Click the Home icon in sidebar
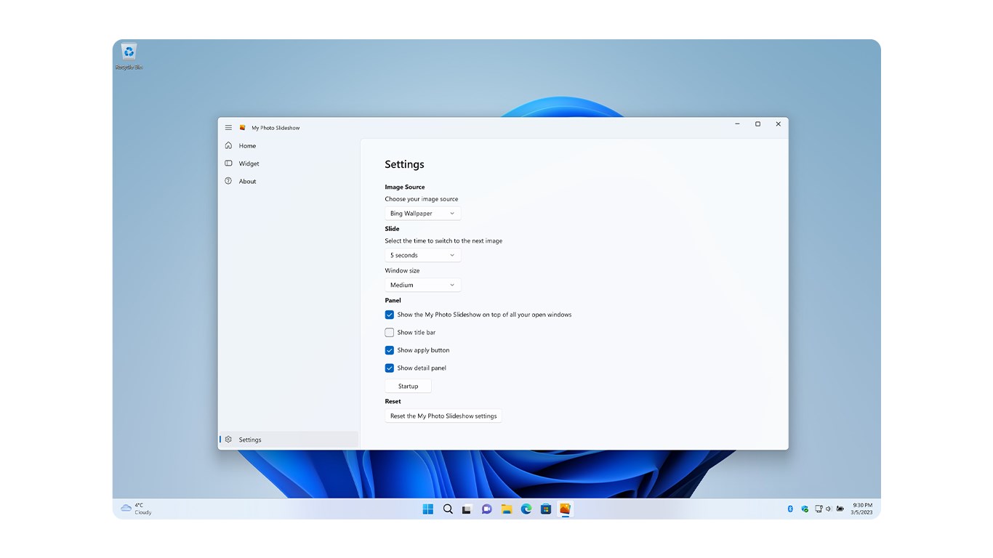This screenshot has width=993, height=558. 228,145
